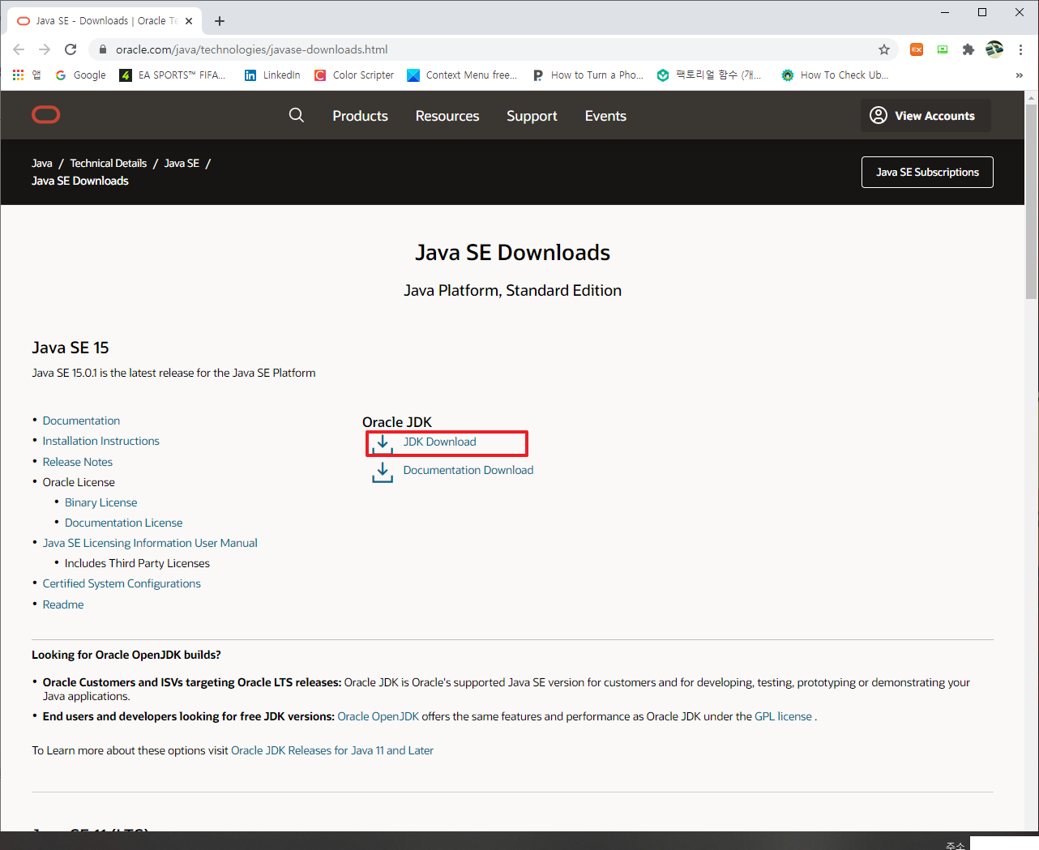Image resolution: width=1039 pixels, height=850 pixels.
Task: Open the EA SPORTS FIFA bookmark
Action: click(172, 75)
